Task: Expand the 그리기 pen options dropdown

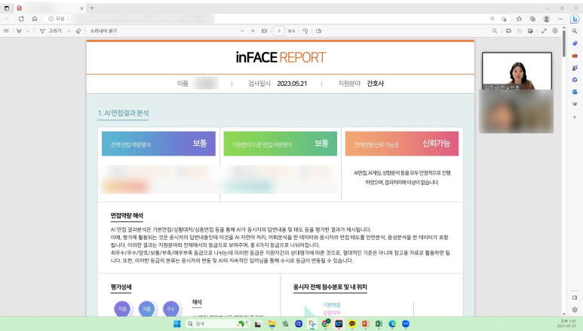Action: [69, 31]
